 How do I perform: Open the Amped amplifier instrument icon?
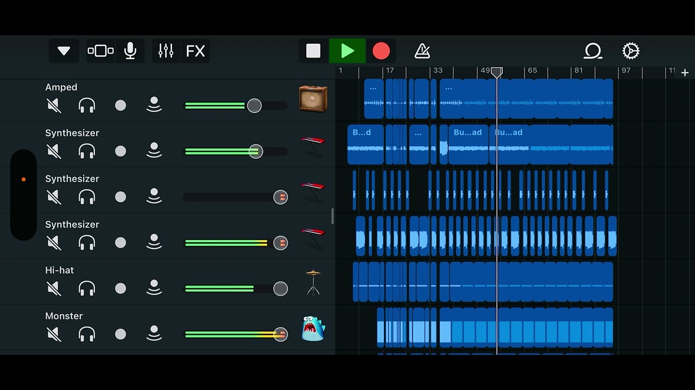[313, 99]
